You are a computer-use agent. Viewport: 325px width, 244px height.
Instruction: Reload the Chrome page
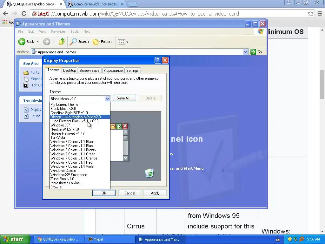click(24, 14)
